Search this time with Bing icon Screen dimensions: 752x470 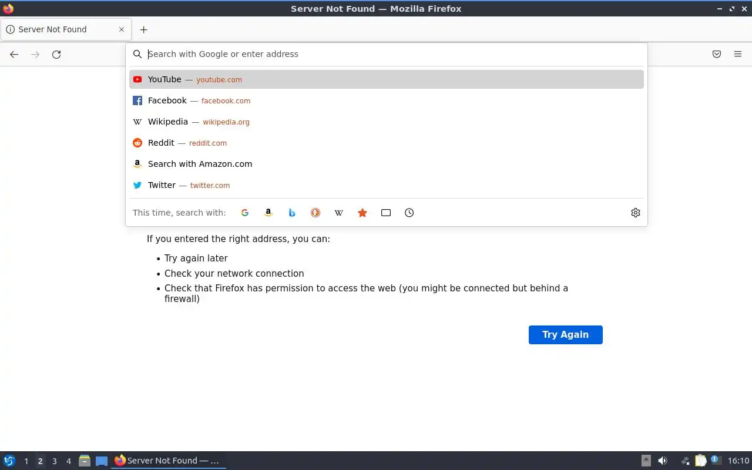[x=292, y=213]
